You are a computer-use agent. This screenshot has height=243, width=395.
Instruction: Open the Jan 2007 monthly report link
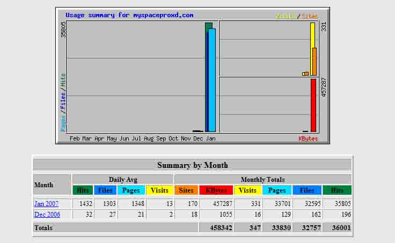pyautogui.click(x=46, y=204)
